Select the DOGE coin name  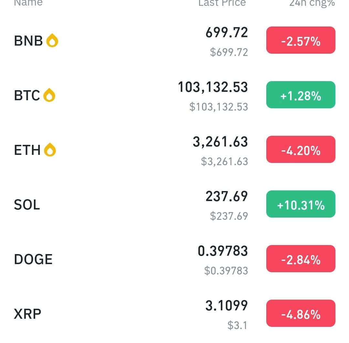tap(33, 259)
